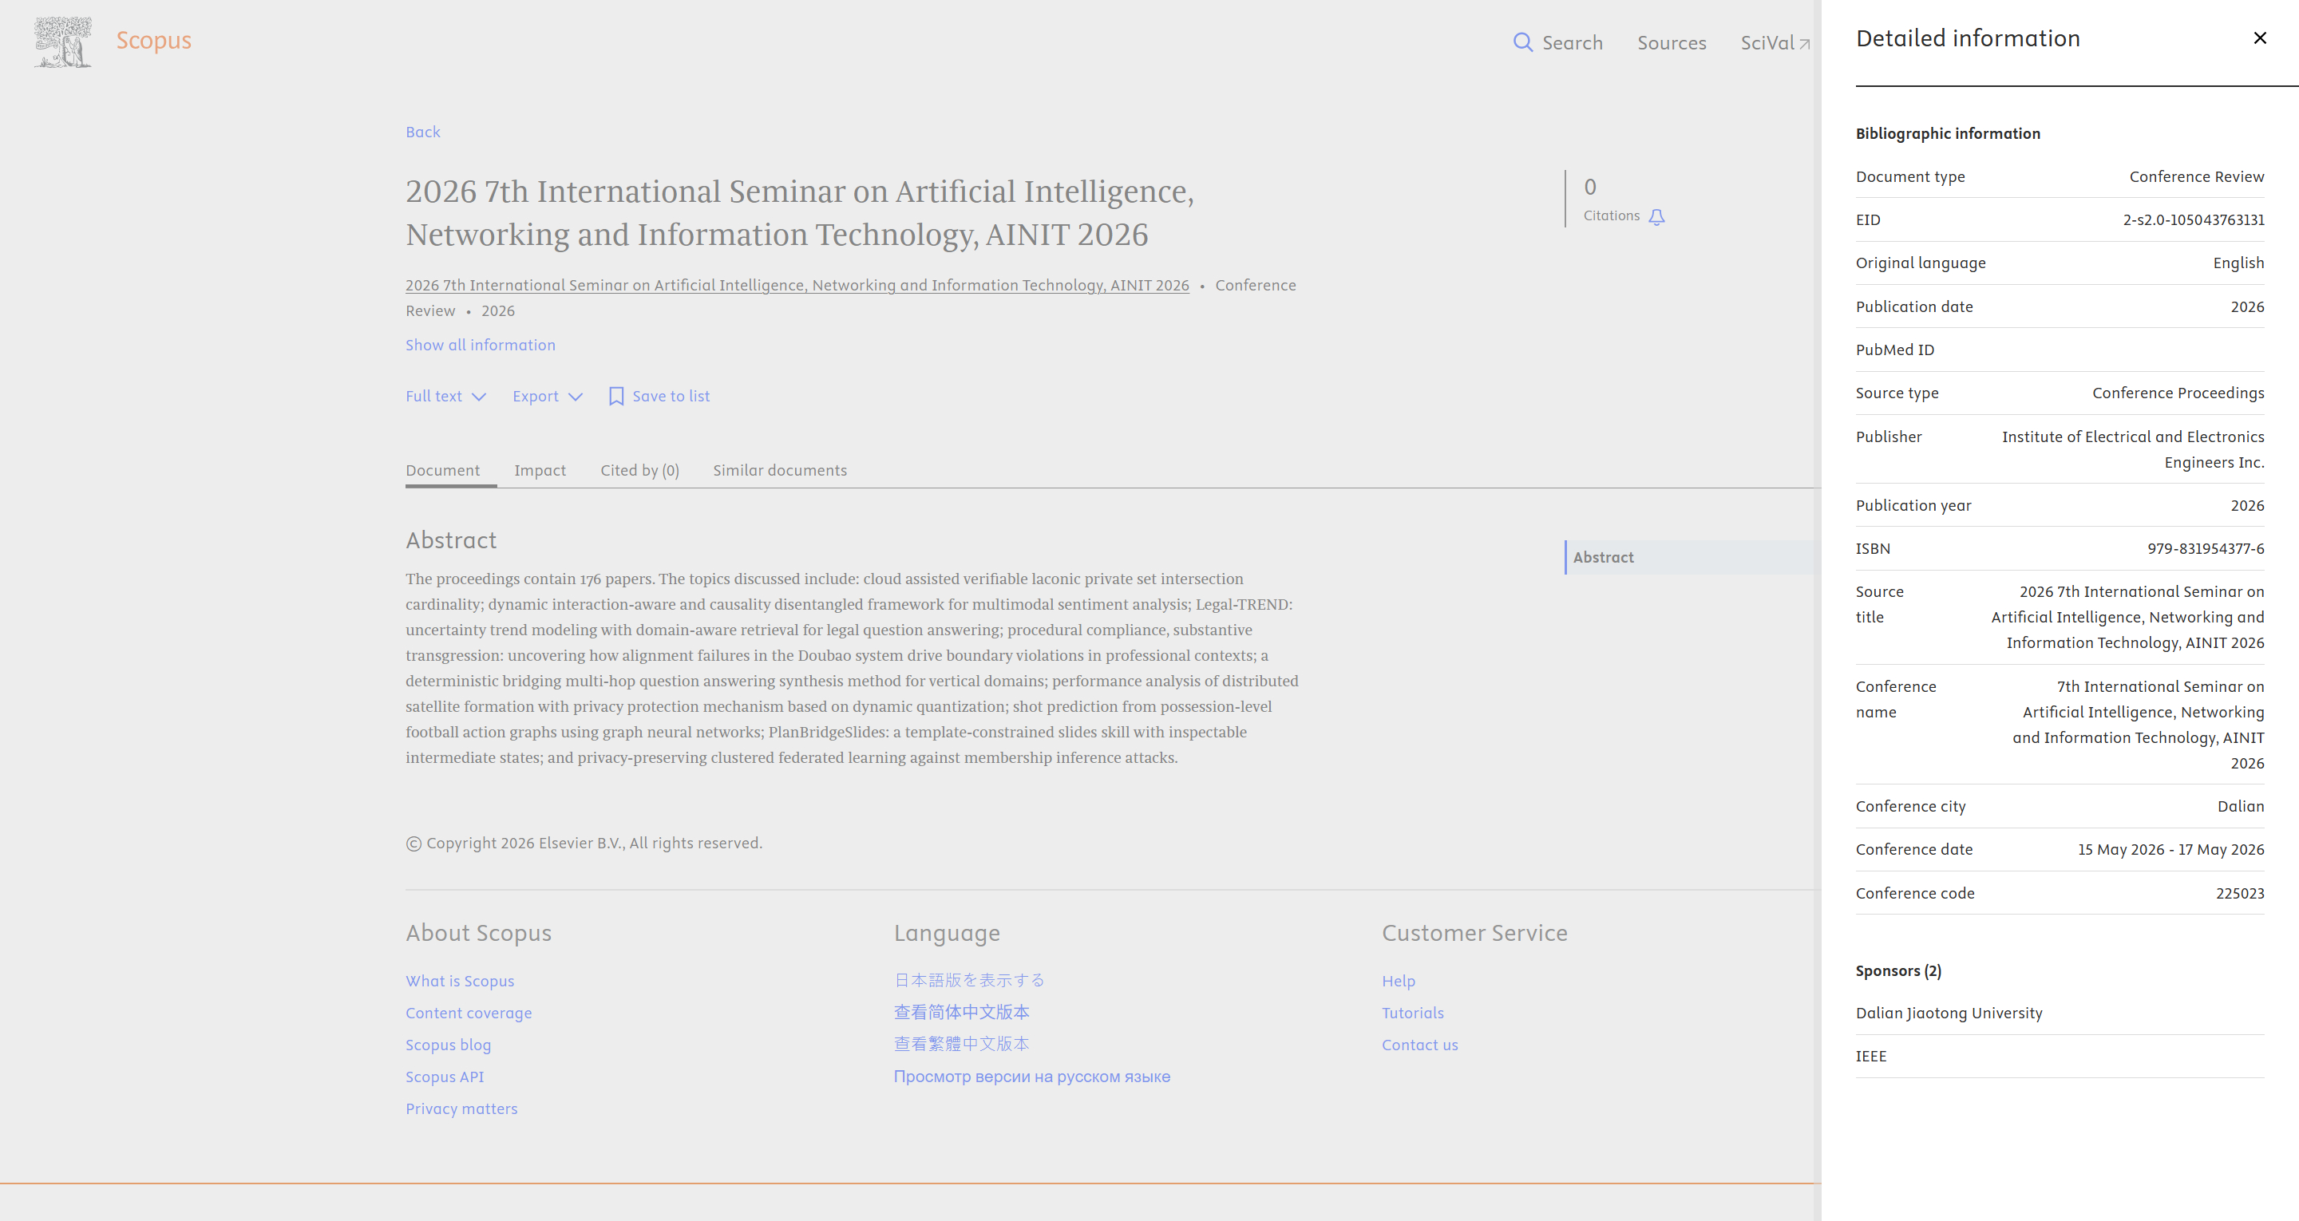
Task: Click Source type value Conference Proceedings
Action: tap(2178, 393)
